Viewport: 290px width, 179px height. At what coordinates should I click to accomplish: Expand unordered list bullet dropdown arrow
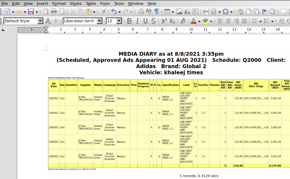pyautogui.click(x=260, y=22)
